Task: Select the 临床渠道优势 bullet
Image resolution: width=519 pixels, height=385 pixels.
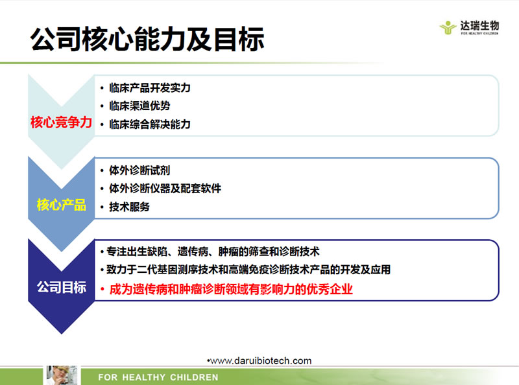Action: [x=139, y=106]
